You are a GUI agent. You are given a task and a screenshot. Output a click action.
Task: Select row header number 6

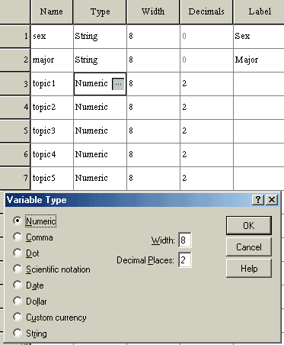coord(15,154)
